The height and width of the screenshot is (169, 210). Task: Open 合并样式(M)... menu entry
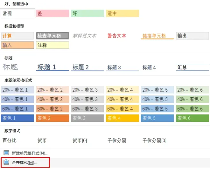[25, 162]
